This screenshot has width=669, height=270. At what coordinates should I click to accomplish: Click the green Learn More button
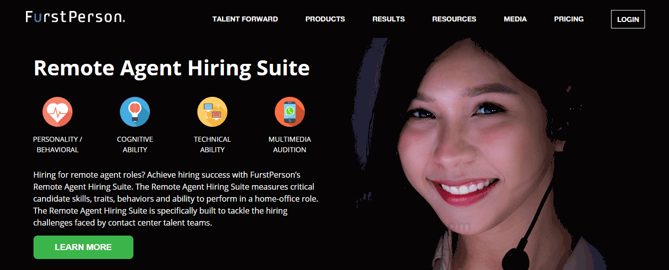click(x=83, y=247)
